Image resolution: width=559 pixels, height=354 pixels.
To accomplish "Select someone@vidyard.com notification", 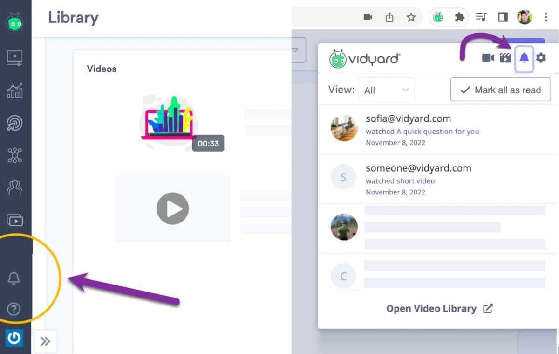I will (437, 179).
